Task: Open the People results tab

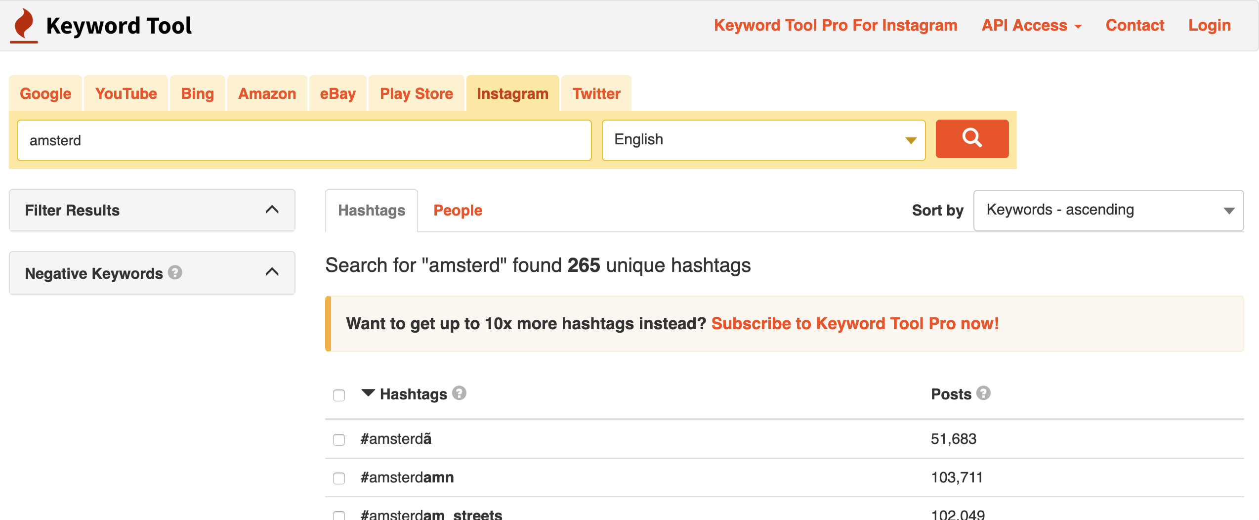Action: (458, 210)
